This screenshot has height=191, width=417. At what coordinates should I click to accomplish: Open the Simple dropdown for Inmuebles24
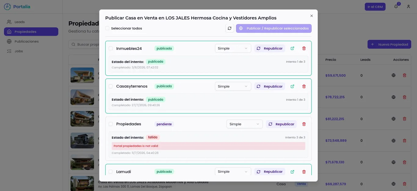(233, 48)
